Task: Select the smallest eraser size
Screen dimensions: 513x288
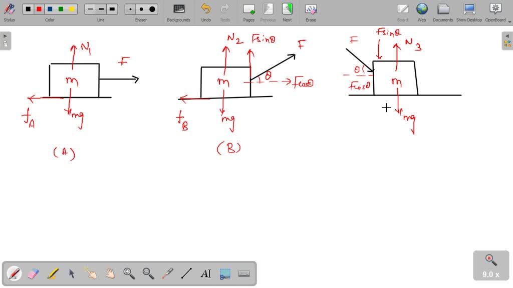Action: point(131,9)
